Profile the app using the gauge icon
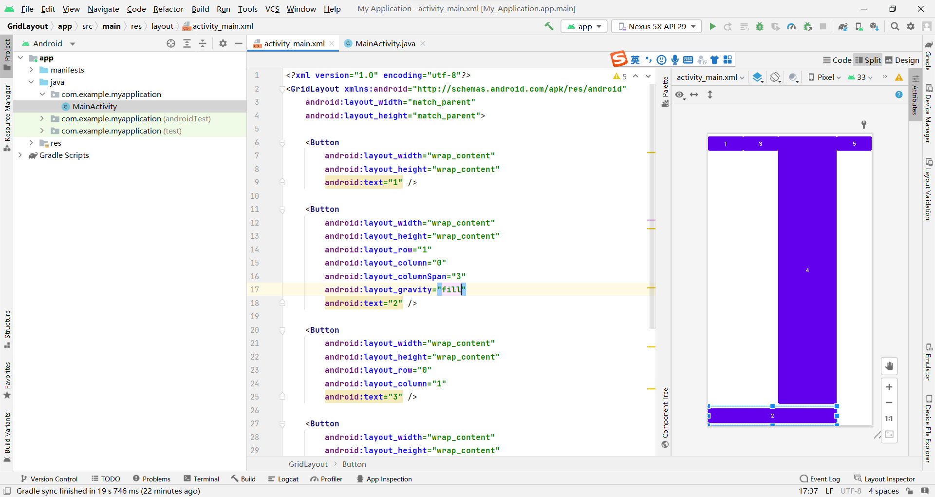This screenshot has width=935, height=497. (791, 26)
